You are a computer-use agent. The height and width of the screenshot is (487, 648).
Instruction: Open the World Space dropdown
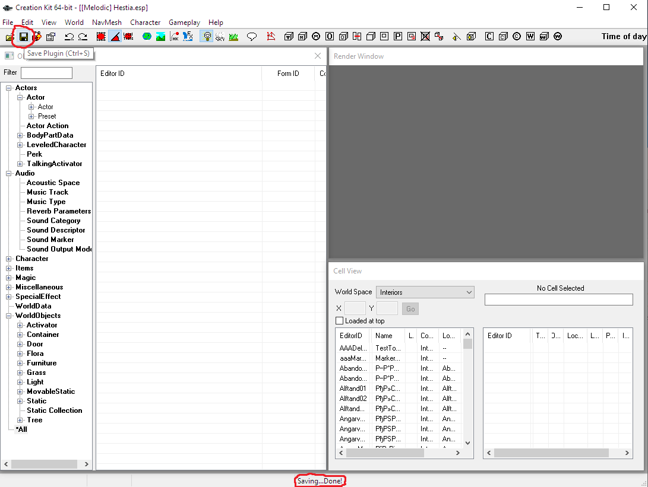[x=425, y=292]
